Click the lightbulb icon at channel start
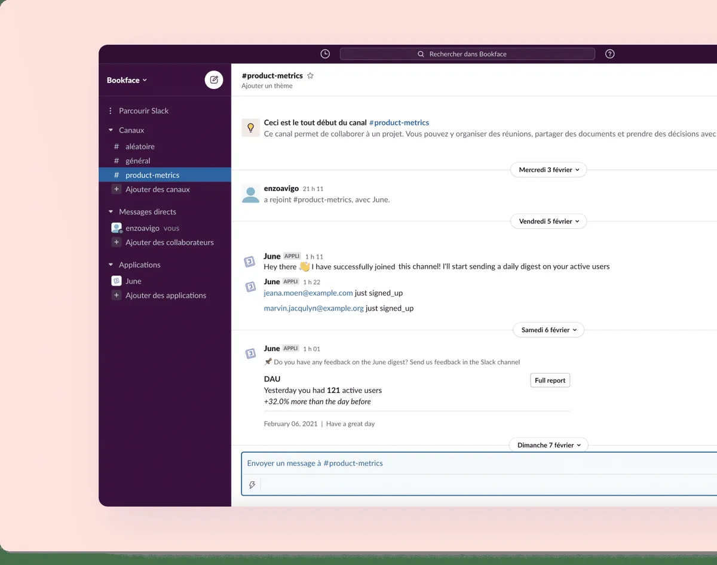 point(250,128)
